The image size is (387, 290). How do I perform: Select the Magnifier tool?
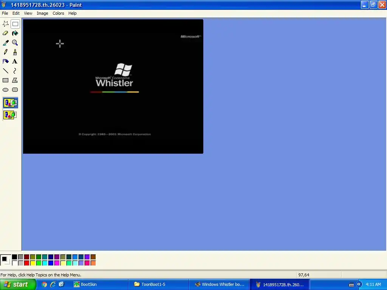point(15,43)
